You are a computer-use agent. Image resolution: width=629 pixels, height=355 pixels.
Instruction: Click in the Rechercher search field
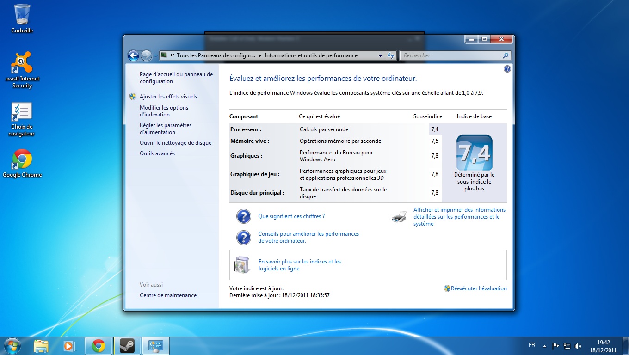(451, 55)
